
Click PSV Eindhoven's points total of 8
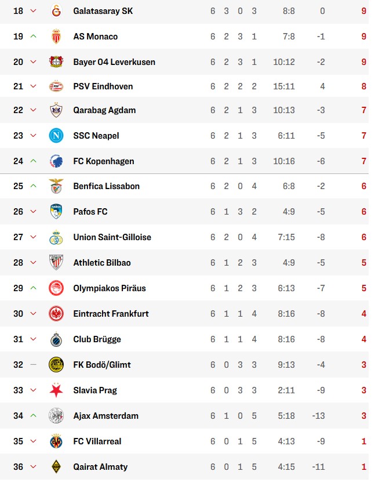click(363, 86)
